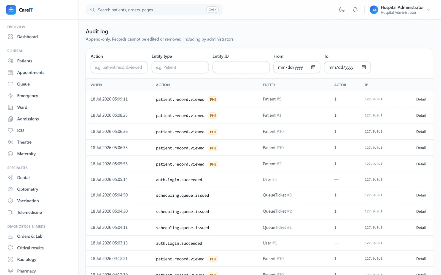The height and width of the screenshot is (275, 441).
Task: Click the Vaccination shield icon
Action: [10, 201]
